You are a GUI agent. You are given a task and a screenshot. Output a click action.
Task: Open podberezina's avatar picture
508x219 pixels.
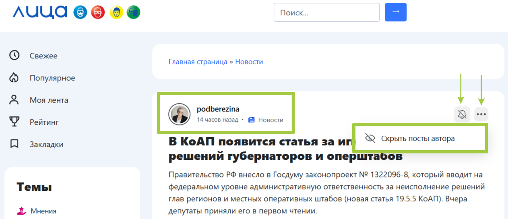pos(180,114)
